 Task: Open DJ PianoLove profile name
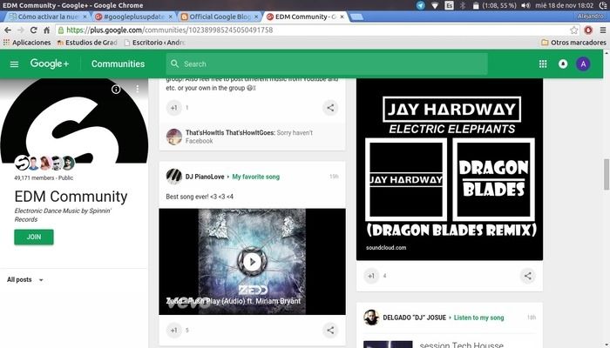tap(205, 177)
